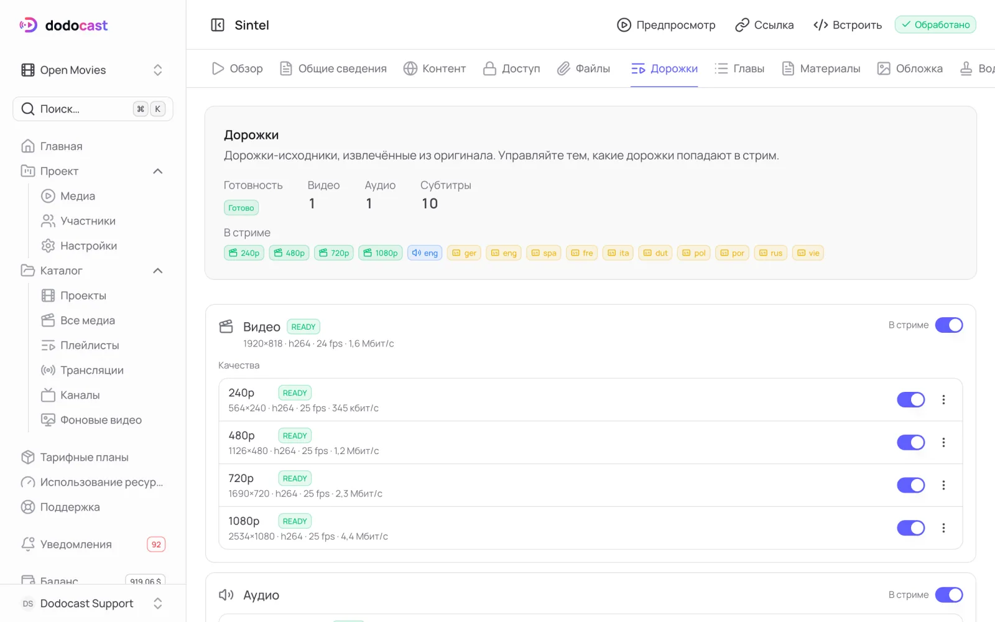Click the Предпросмотр button
This screenshot has height=622, width=995.
tap(666, 25)
